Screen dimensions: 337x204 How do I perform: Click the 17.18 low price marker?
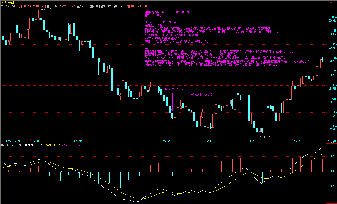266,136
